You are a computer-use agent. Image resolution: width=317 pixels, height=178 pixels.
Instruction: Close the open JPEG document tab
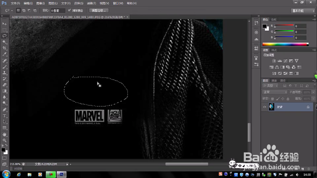[x=127, y=17]
